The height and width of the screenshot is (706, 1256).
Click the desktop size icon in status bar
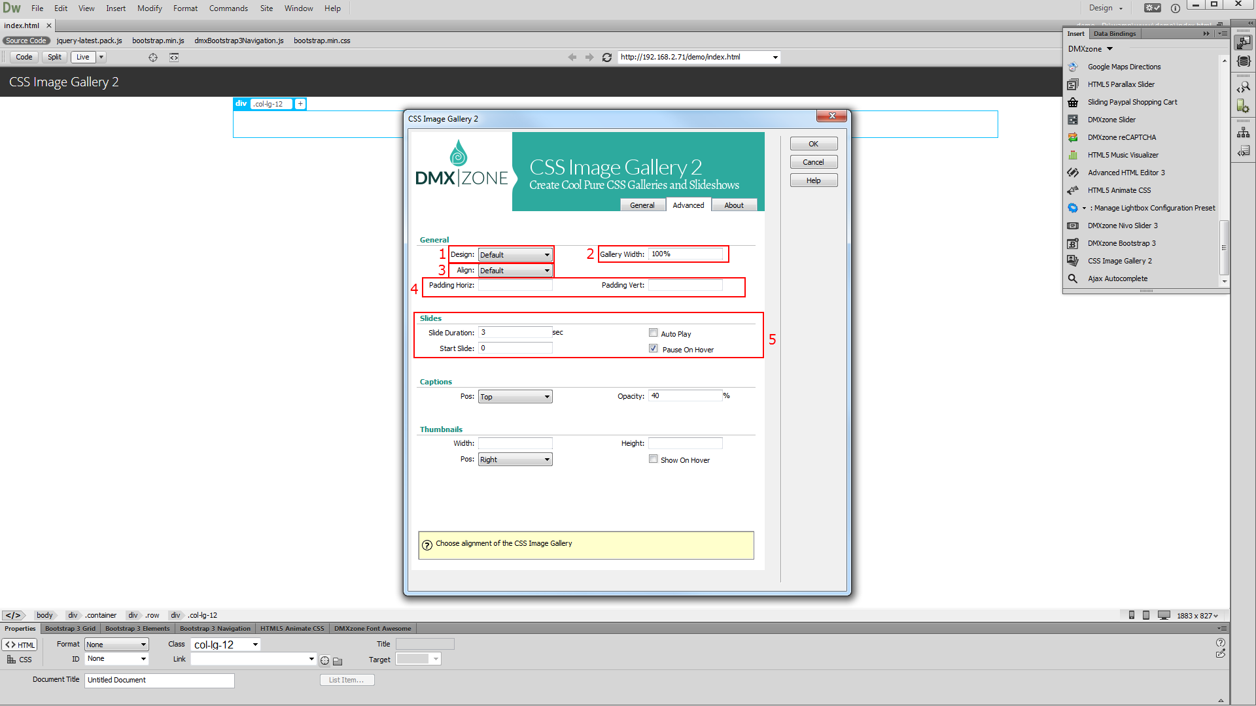1164,615
